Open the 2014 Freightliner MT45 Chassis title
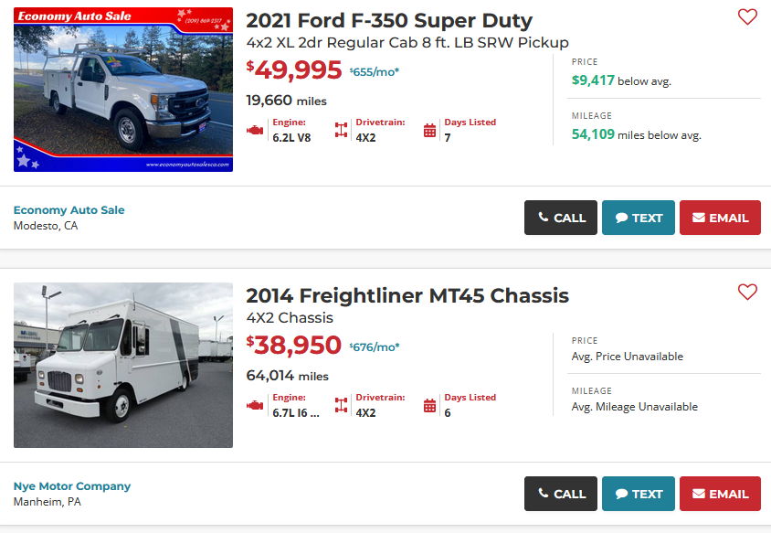This screenshot has height=533, width=771. [407, 296]
